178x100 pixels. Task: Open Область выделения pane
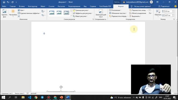pyautogui.click(x=138, y=13)
